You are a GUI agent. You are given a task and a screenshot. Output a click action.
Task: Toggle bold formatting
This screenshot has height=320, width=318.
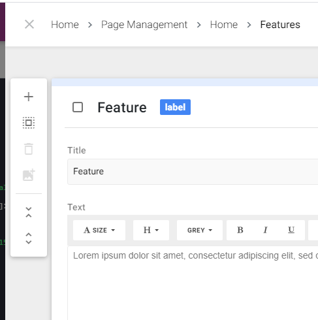click(x=240, y=230)
